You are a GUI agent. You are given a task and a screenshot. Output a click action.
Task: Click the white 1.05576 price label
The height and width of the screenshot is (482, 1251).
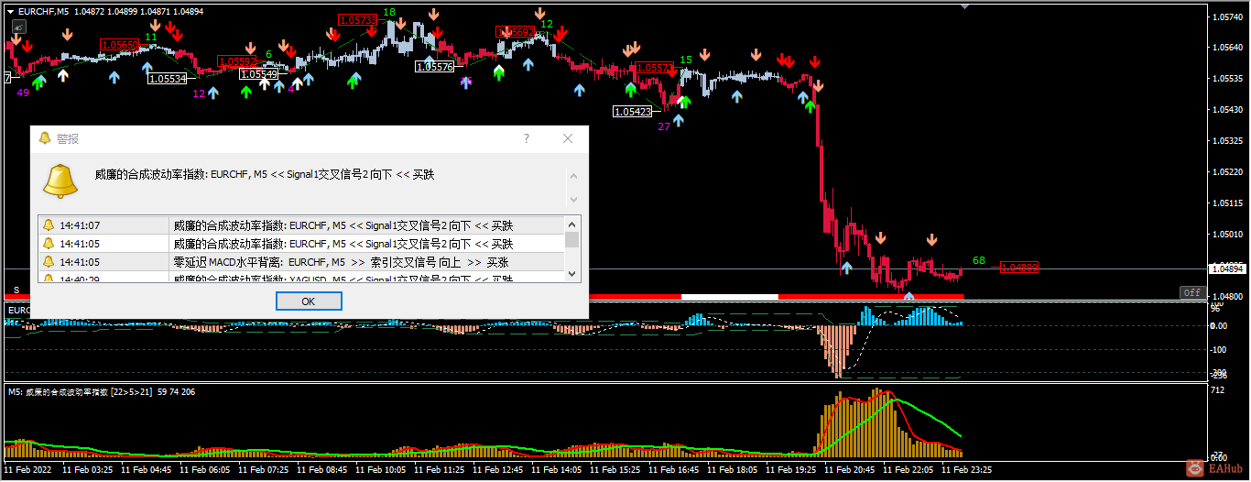click(x=434, y=66)
